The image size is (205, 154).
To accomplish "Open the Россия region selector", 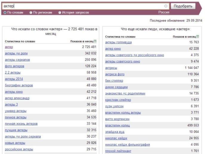I will click(x=164, y=12).
